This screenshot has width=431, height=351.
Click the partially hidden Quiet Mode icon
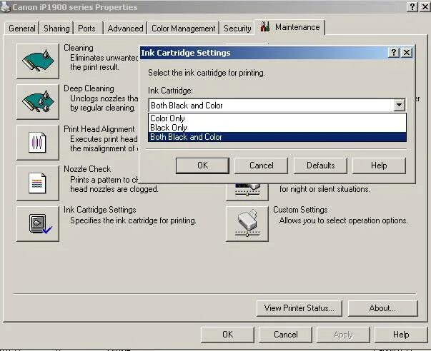pyautogui.click(x=247, y=192)
